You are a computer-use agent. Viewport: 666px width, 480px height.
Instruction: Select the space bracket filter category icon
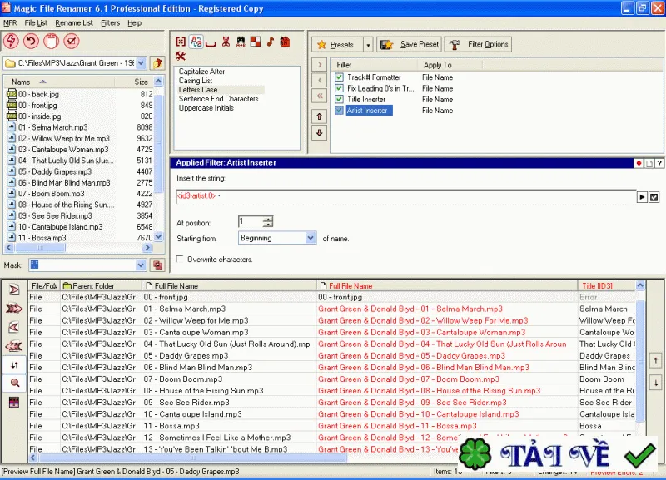211,42
